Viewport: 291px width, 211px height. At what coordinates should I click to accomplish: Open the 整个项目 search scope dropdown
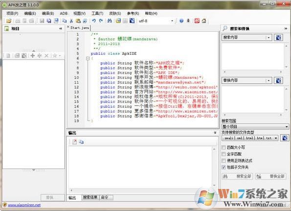(287, 127)
